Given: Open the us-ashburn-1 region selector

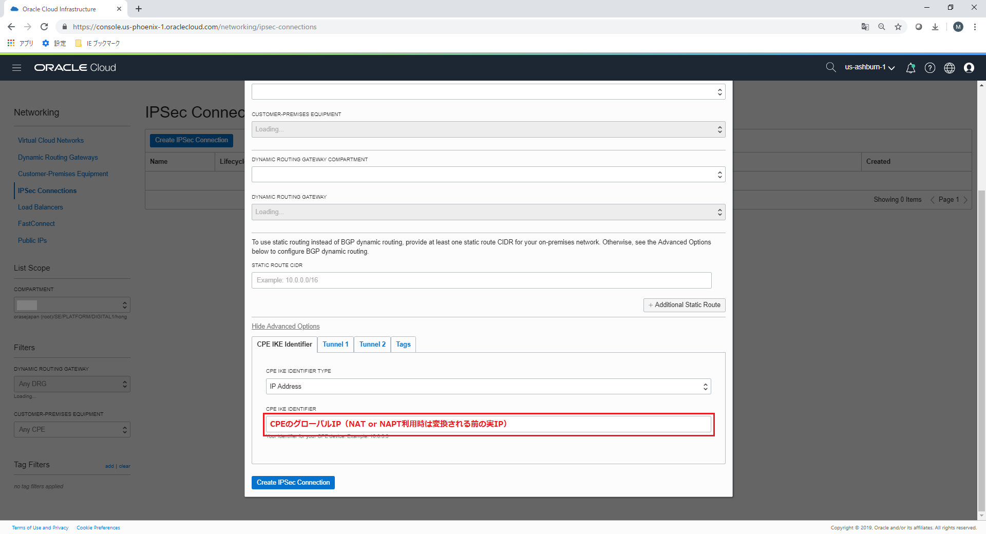Looking at the screenshot, I should pyautogui.click(x=870, y=67).
